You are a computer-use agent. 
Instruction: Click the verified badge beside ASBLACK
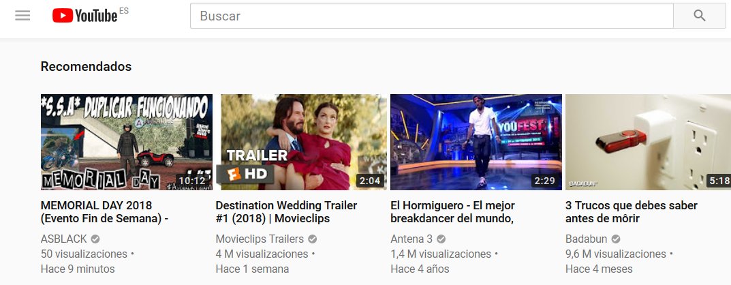coord(95,239)
